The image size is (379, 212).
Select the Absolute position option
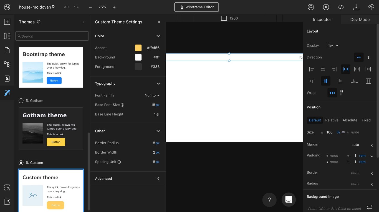350,120
